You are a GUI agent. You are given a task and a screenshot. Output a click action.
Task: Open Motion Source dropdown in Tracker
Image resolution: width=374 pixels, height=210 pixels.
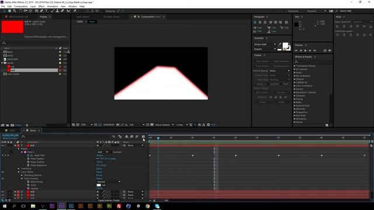pyautogui.click(x=279, y=71)
